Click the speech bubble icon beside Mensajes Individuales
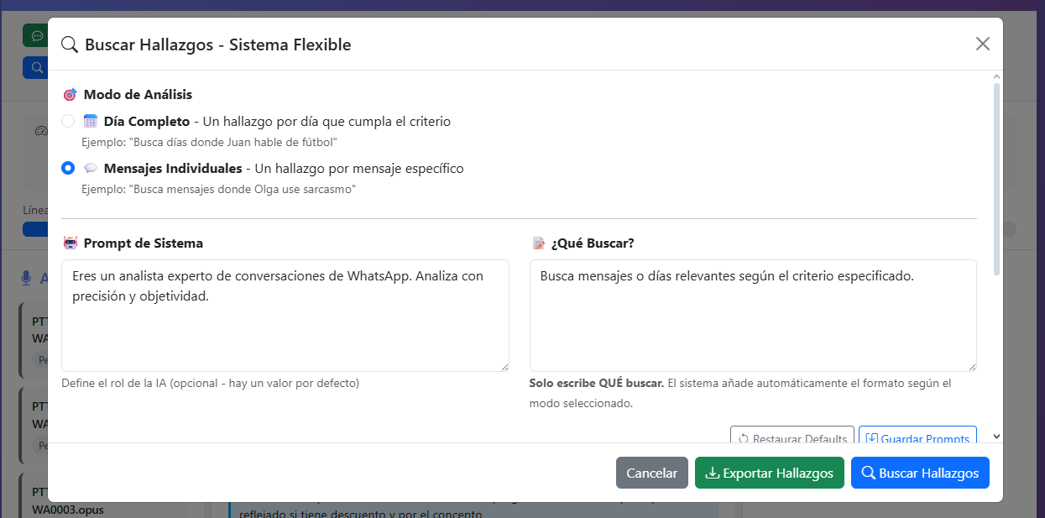This screenshot has width=1045, height=518. pyautogui.click(x=91, y=167)
